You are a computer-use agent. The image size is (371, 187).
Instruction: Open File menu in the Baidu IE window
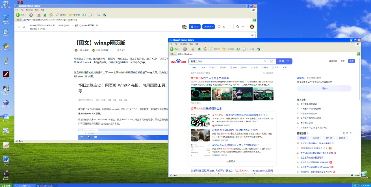171,44
